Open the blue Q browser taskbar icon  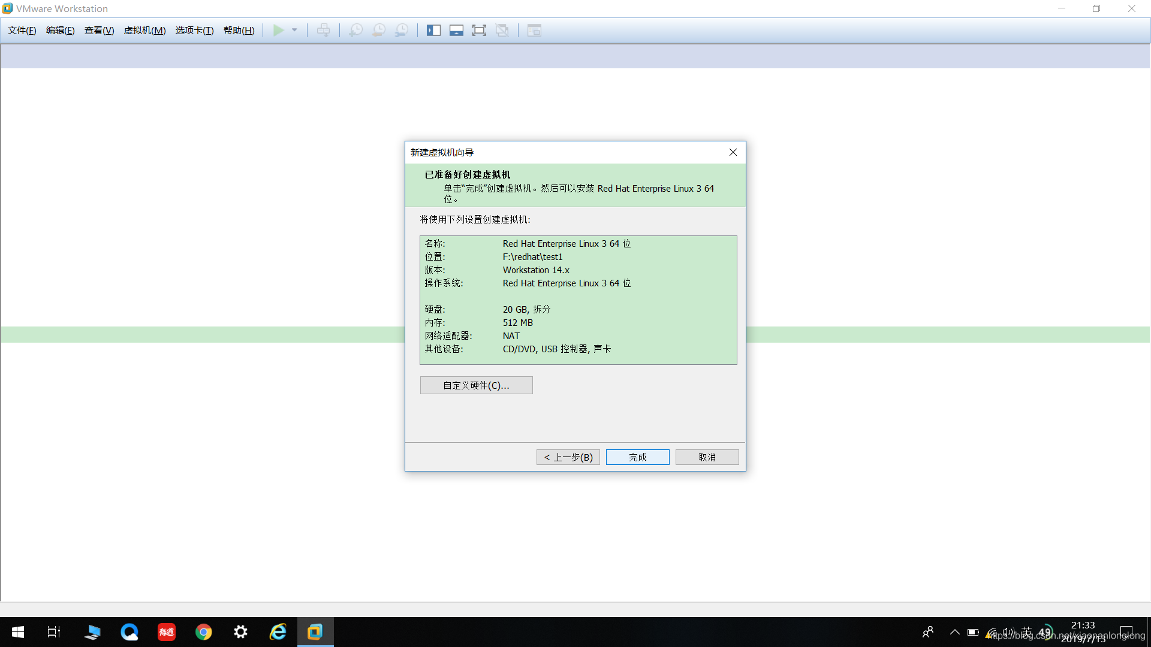click(x=129, y=632)
